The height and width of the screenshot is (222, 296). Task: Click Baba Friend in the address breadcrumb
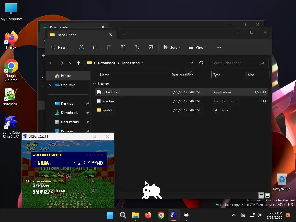point(130,63)
